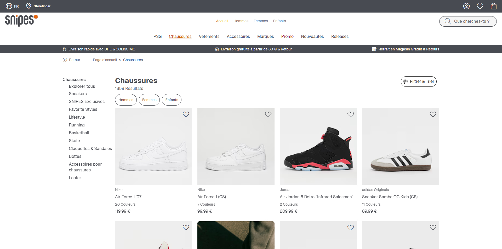The width and height of the screenshot is (502, 249).
Task: Open the Filtrer & Trier panel
Action: (419, 82)
